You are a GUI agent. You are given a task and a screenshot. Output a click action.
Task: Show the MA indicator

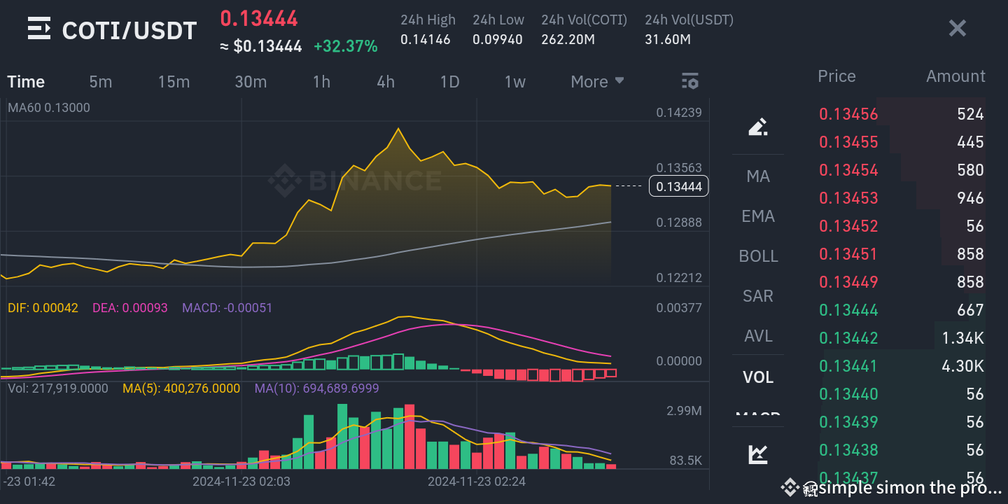[x=758, y=176]
